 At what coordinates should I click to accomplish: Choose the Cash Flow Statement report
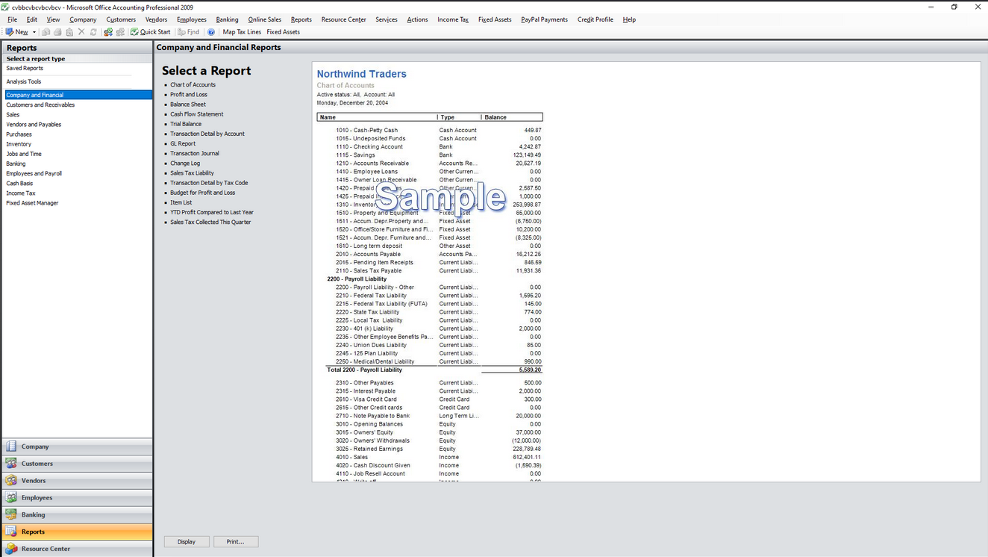pos(197,114)
